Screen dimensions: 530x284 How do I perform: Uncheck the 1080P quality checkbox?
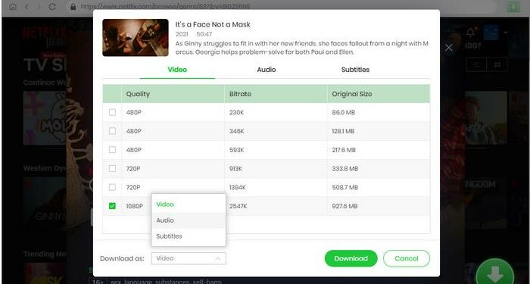pos(112,206)
